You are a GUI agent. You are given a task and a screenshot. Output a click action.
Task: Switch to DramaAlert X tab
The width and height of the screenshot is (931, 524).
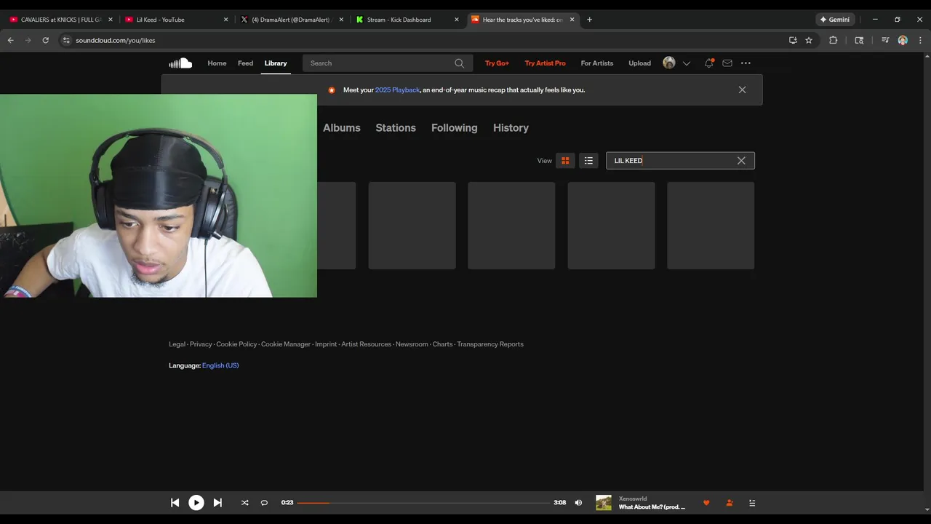pos(292,20)
